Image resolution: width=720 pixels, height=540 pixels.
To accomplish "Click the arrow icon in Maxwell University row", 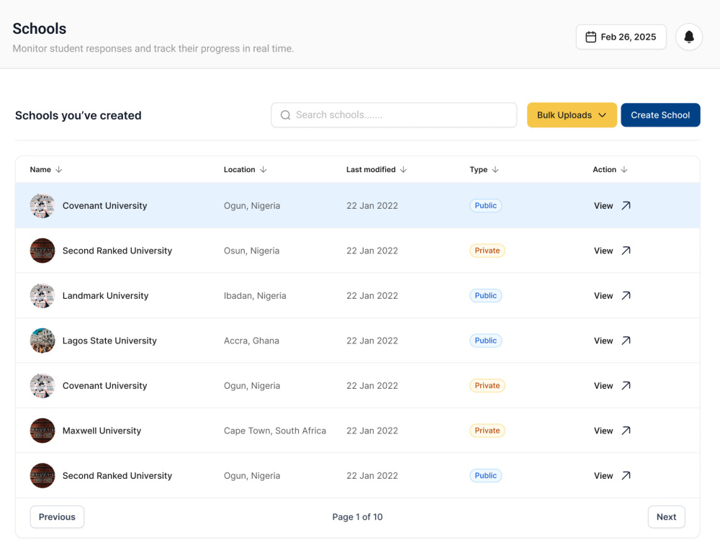I will [x=626, y=431].
